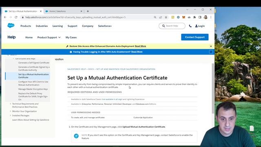Read More about MFA Auto-Enablement
Image resolution: width=261 pixels, height=147 pixels.
click(x=137, y=52)
